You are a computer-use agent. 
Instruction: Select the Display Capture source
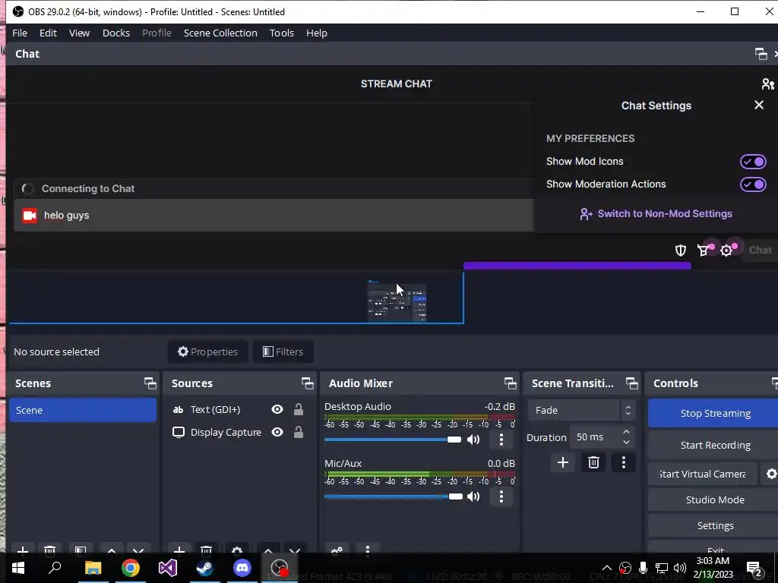pos(226,432)
